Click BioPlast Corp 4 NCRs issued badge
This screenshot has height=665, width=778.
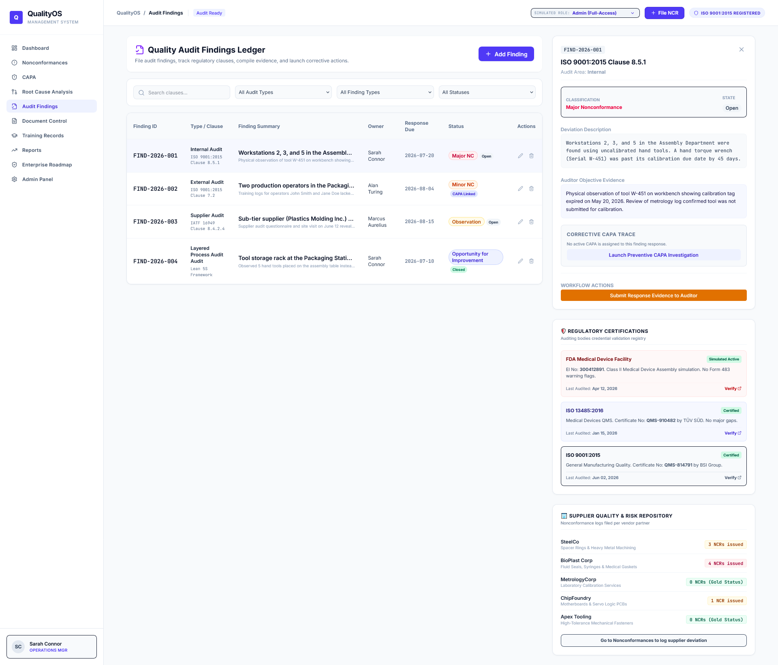click(725, 563)
